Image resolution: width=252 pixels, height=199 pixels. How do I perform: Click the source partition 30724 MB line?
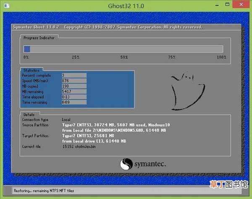pos(116,125)
